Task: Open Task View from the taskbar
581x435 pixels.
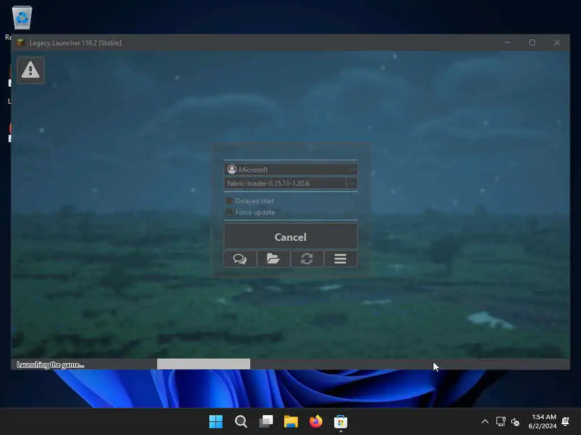Action: point(266,421)
